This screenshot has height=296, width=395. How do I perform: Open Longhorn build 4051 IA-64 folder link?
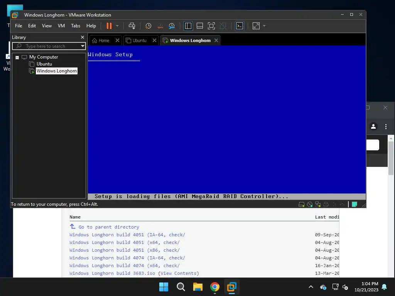[x=127, y=235]
